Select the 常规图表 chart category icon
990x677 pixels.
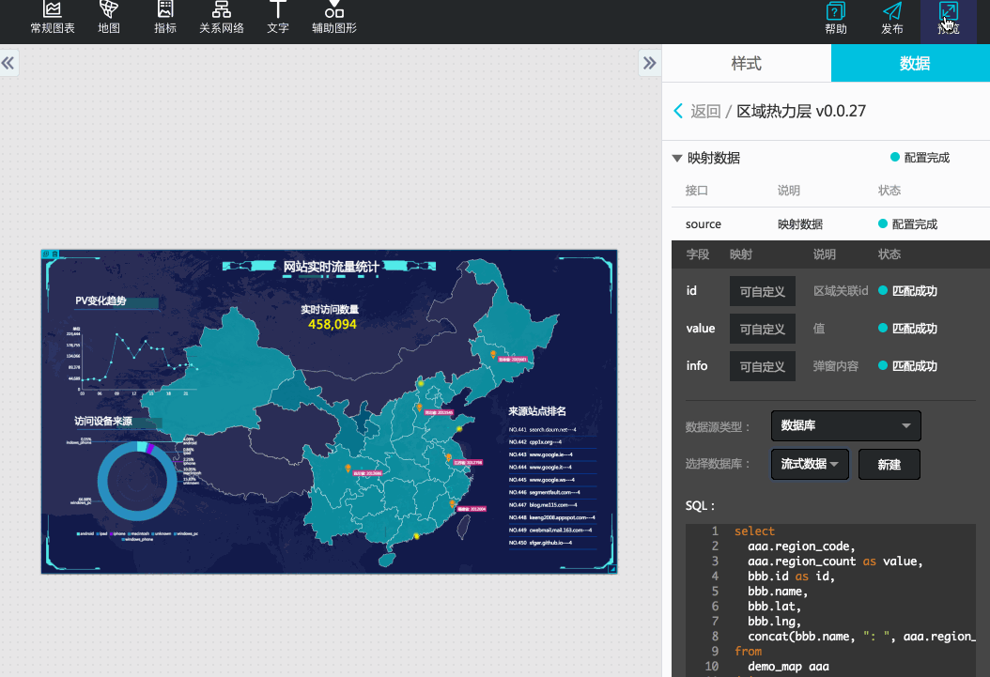click(52, 19)
